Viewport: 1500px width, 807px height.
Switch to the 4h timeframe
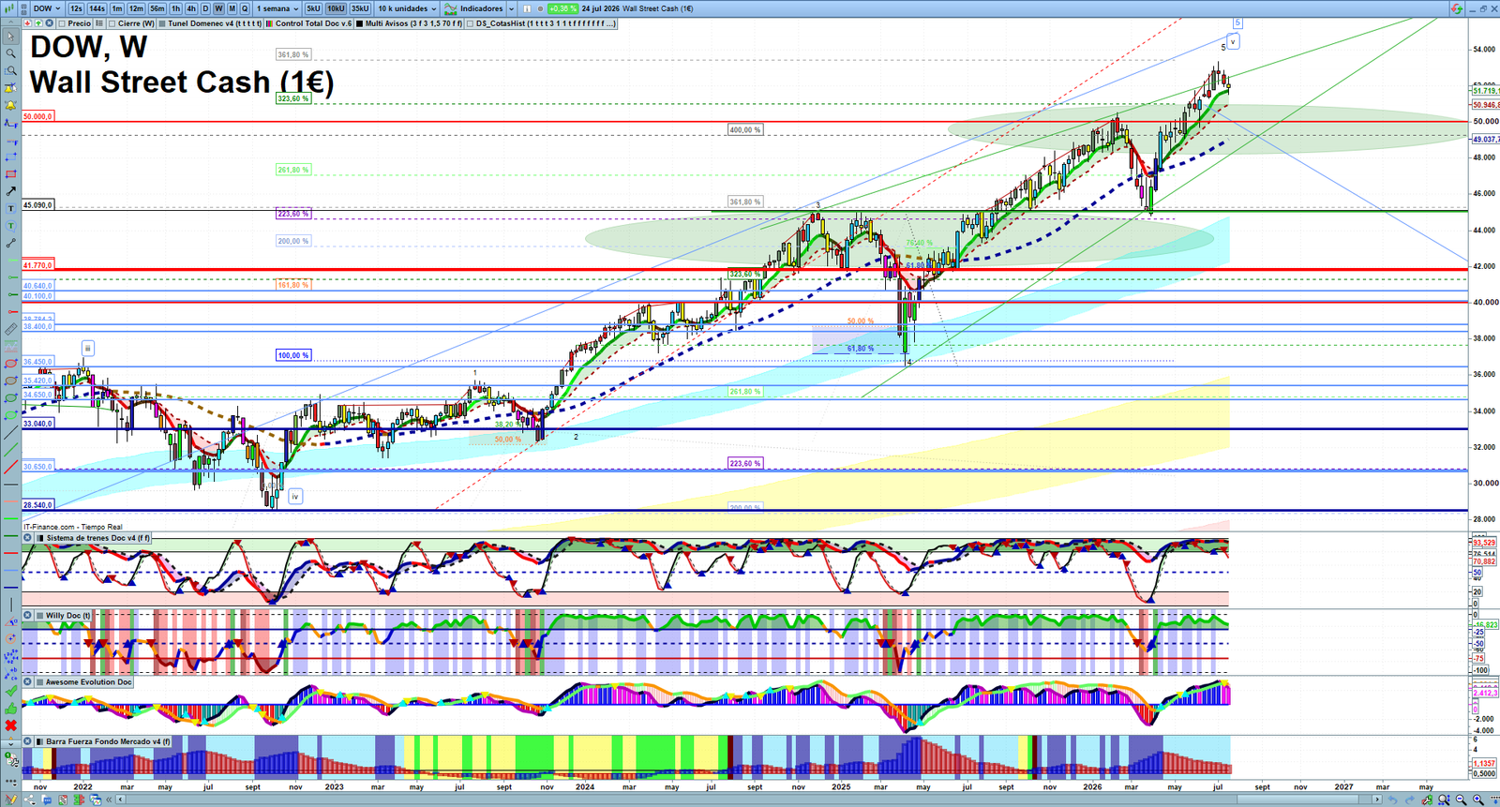click(x=191, y=8)
